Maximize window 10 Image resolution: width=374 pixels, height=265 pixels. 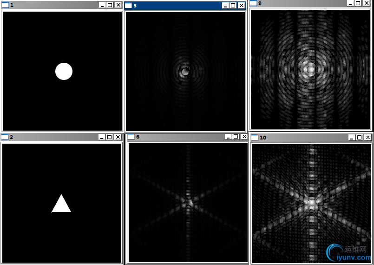pyautogui.click(x=360, y=138)
